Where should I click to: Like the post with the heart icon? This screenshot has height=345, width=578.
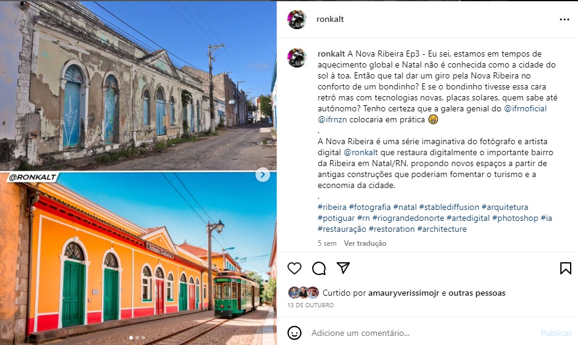(x=294, y=268)
